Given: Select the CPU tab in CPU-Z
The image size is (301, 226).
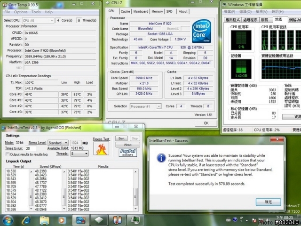Looking at the screenshot, I should [111, 11].
